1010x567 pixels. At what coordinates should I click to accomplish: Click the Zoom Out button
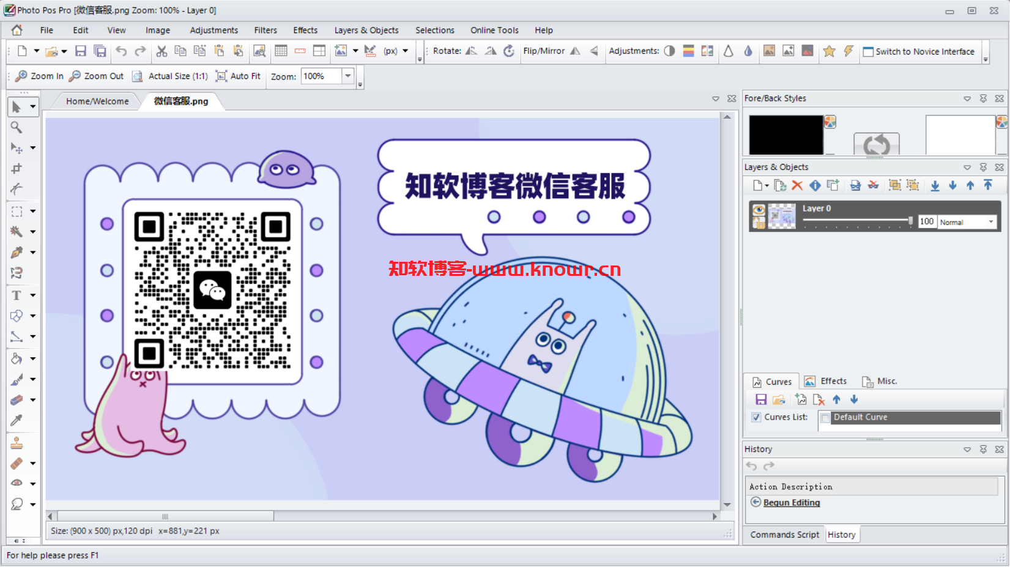[96, 76]
